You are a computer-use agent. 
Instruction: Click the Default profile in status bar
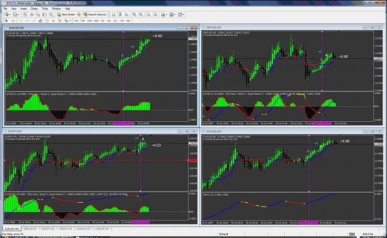pos(224,234)
